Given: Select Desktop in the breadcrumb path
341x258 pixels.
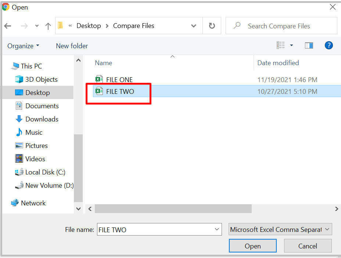Looking at the screenshot, I should [x=89, y=26].
